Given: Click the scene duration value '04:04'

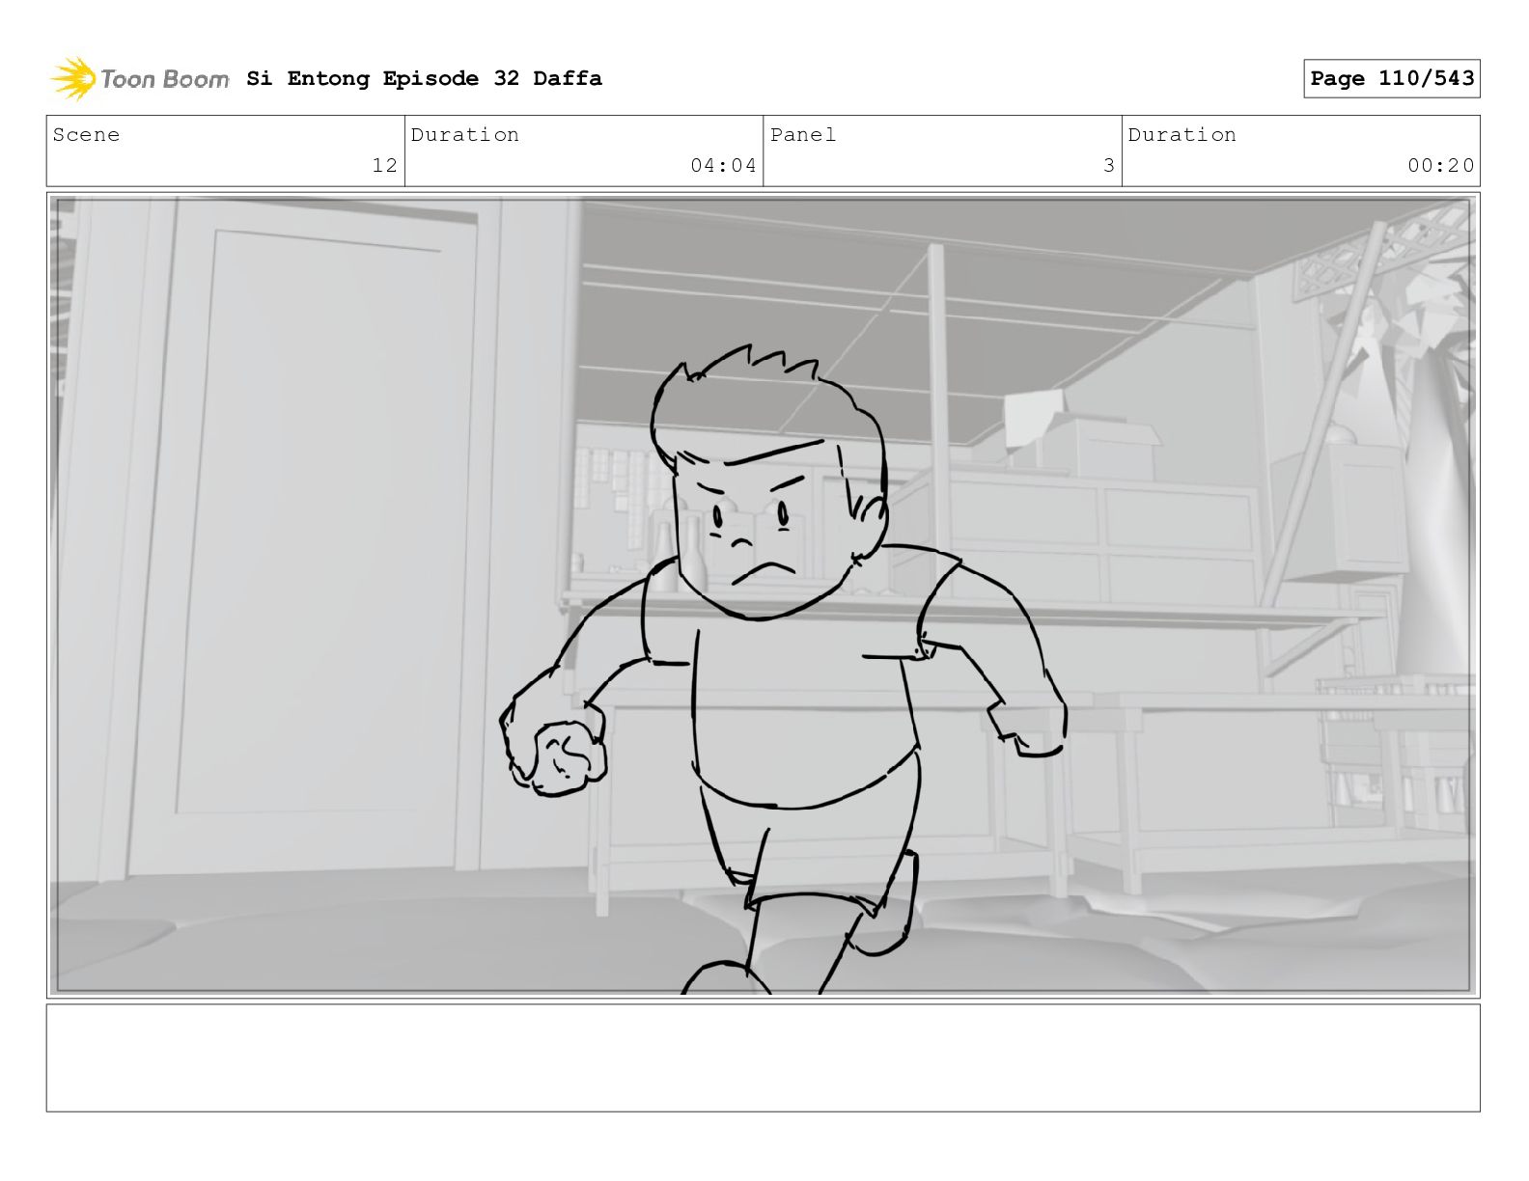Looking at the screenshot, I should (x=723, y=165).
